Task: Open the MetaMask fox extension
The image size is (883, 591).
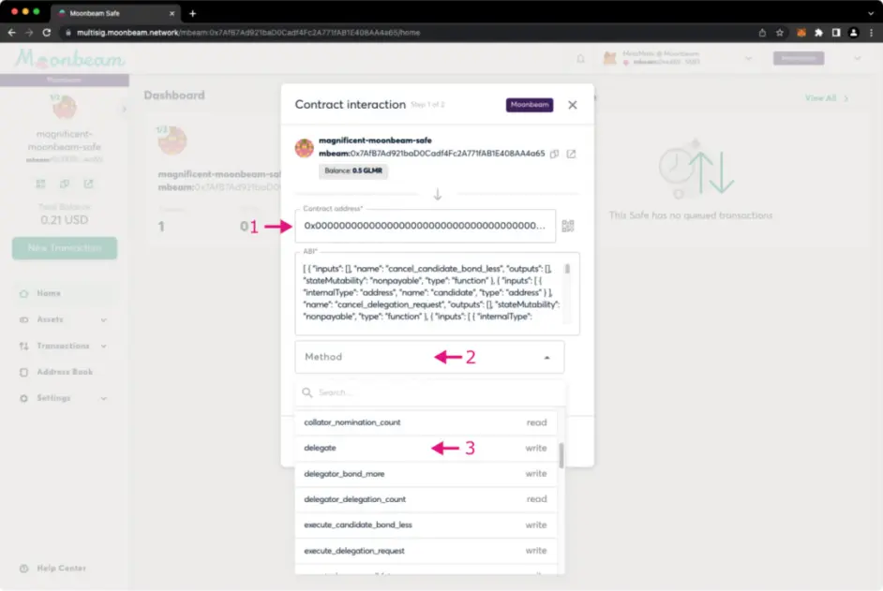Action: (801, 33)
